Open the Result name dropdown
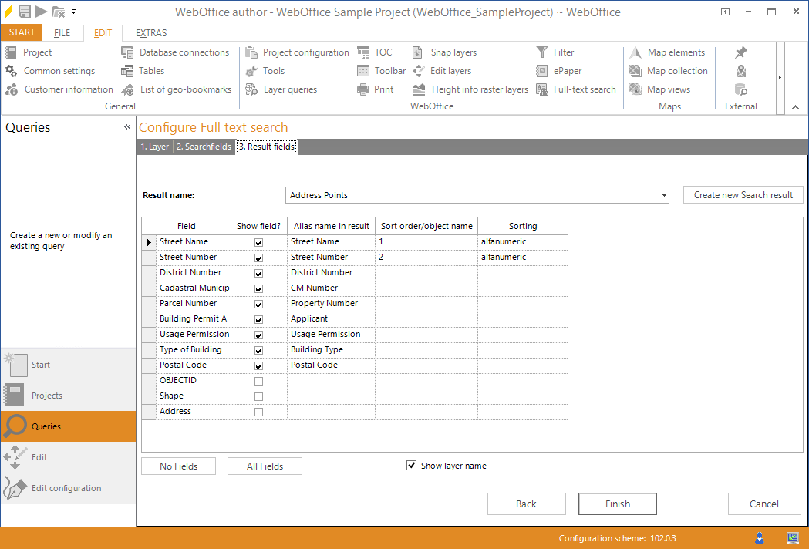Viewport: 809px width, 549px height. [x=662, y=195]
